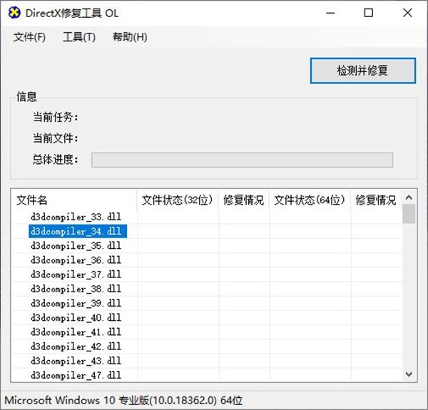
Task: Click the DirectX repair tool title bar icon
Action: 14,13
